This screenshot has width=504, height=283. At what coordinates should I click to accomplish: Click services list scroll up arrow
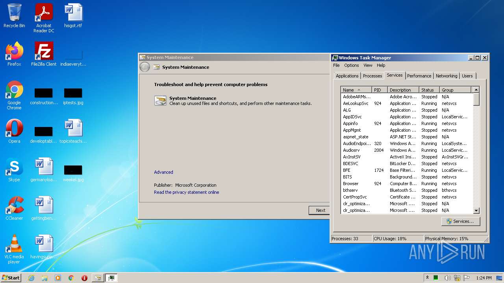tap(476, 90)
